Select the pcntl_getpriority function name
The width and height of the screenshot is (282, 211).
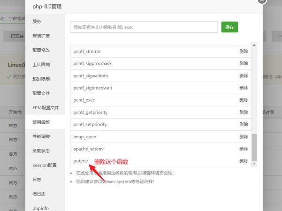point(90,113)
